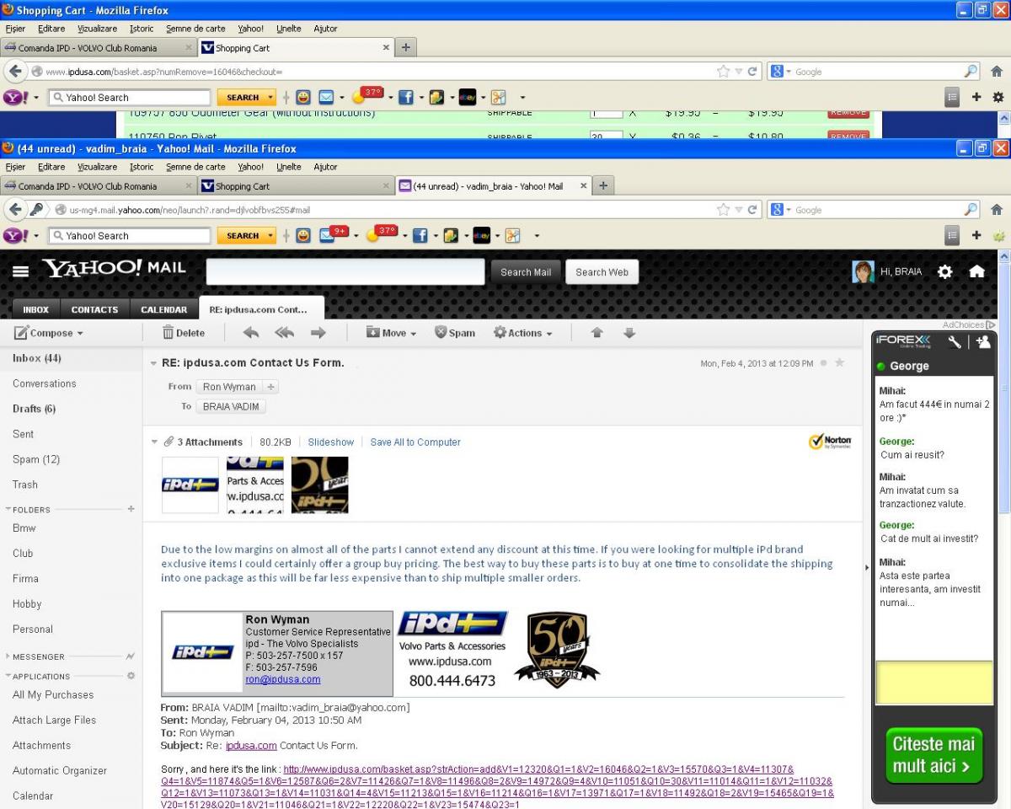Open Drafts (6) folder
Image resolution: width=1011 pixels, height=809 pixels.
(x=34, y=409)
